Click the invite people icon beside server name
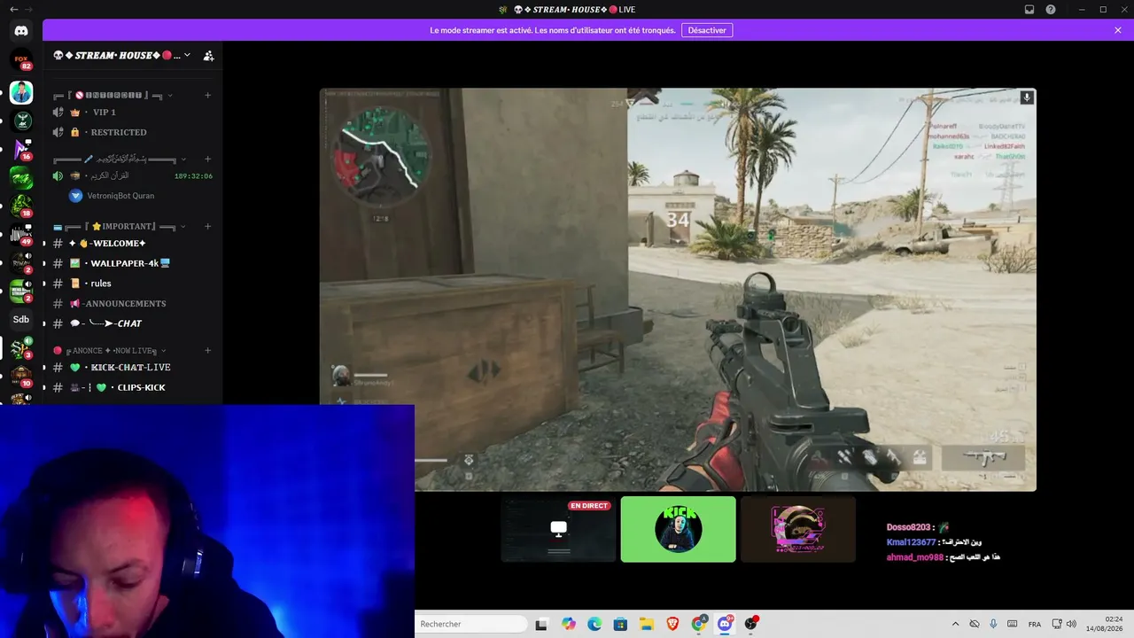The height and width of the screenshot is (638, 1134). tap(208, 56)
